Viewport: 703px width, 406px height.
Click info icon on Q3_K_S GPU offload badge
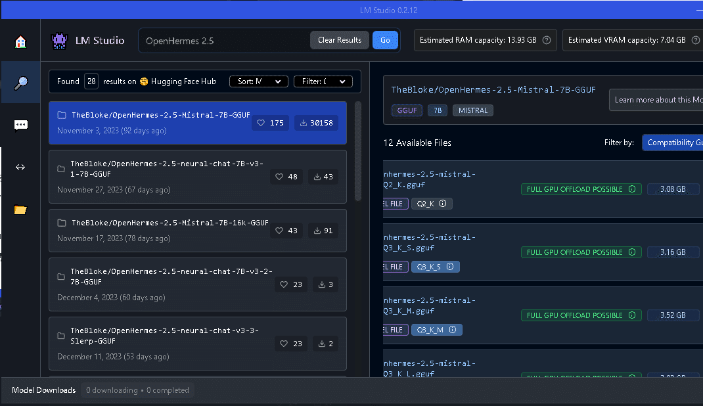[x=632, y=252]
